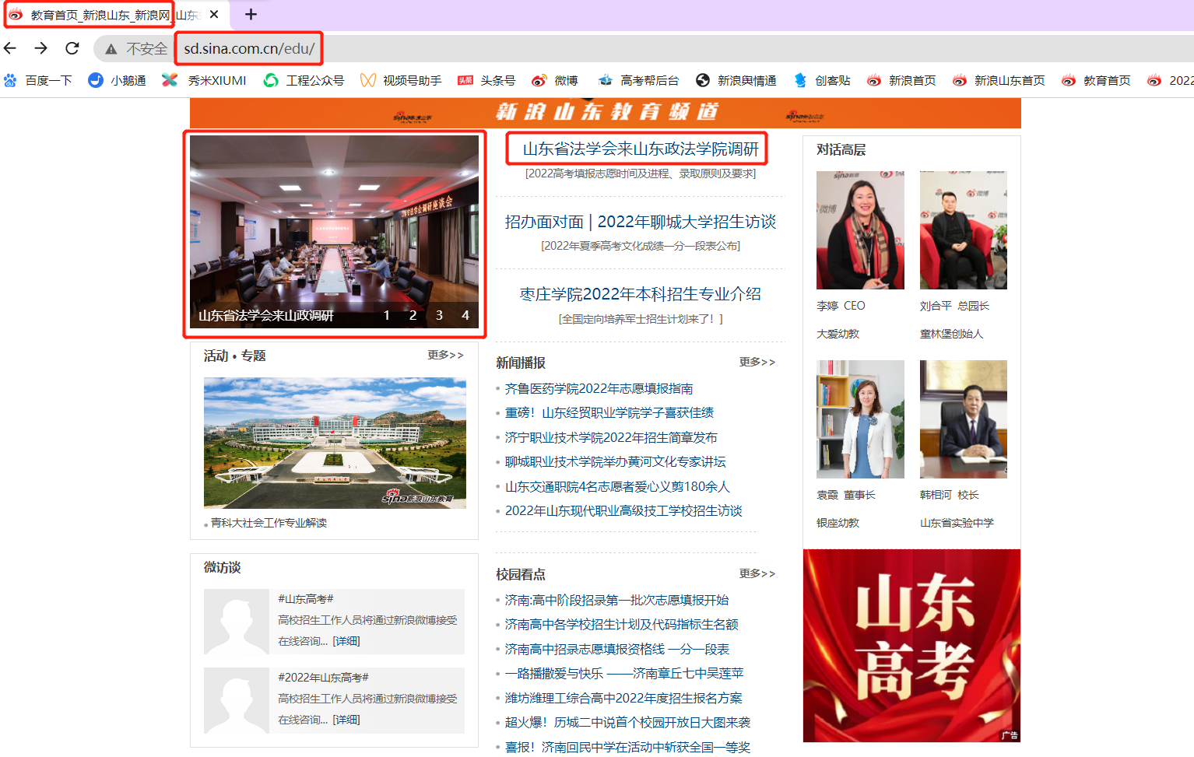Open headline 枣庄学院2022年本科招生专业介绍

point(641,294)
